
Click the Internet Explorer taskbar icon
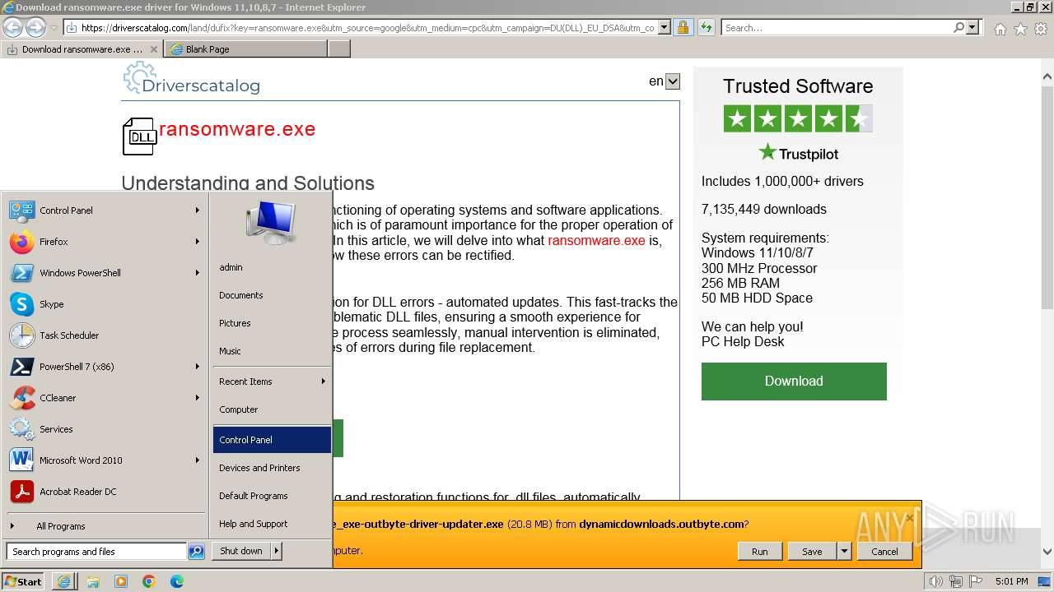click(63, 581)
